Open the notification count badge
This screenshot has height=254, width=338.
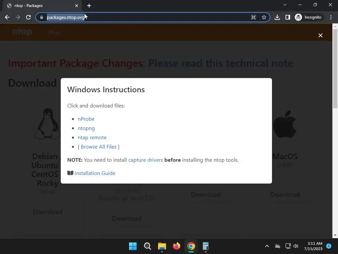click(x=329, y=246)
